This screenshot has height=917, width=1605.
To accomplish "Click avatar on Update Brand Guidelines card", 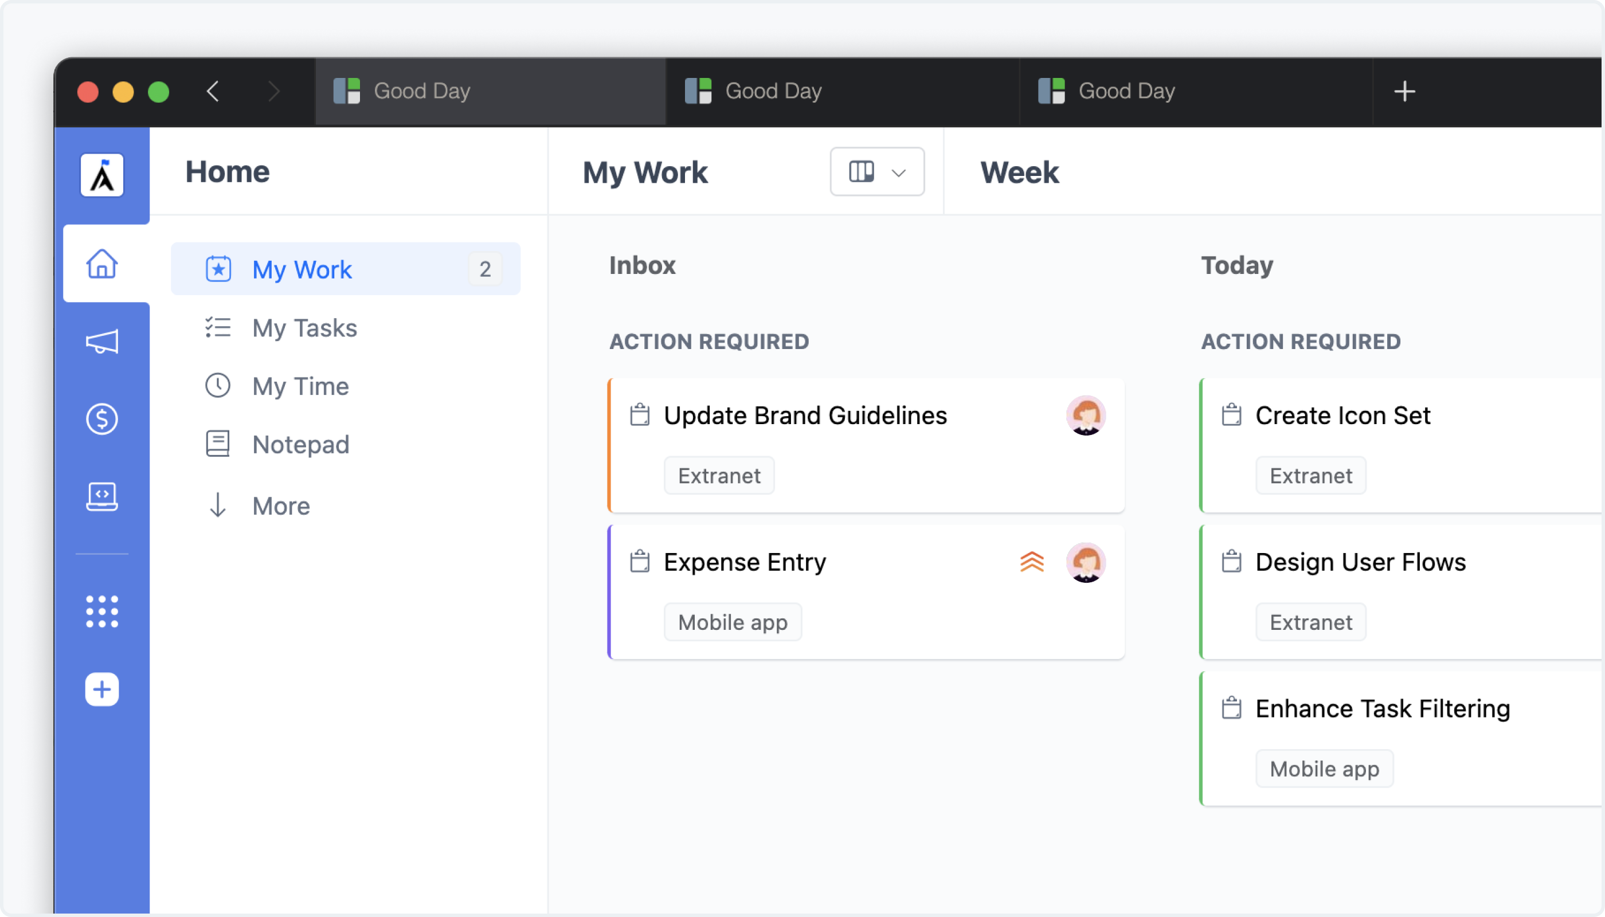I will 1085,416.
